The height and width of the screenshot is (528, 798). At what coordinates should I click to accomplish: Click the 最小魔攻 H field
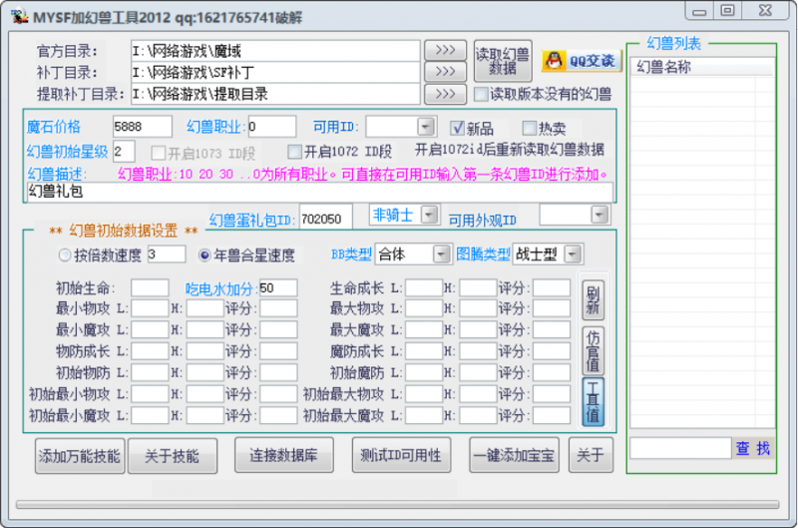click(204, 329)
